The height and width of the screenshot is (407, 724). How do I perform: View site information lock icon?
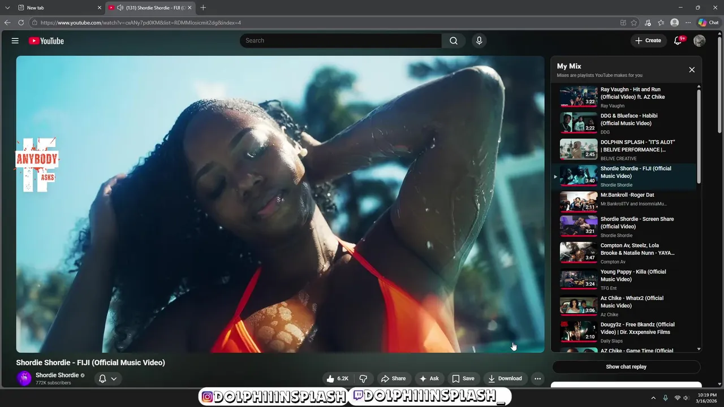pos(35,23)
